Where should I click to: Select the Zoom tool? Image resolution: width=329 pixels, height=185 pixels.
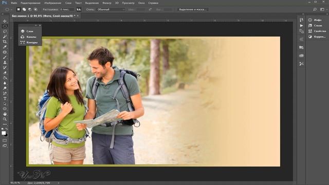tap(5, 119)
